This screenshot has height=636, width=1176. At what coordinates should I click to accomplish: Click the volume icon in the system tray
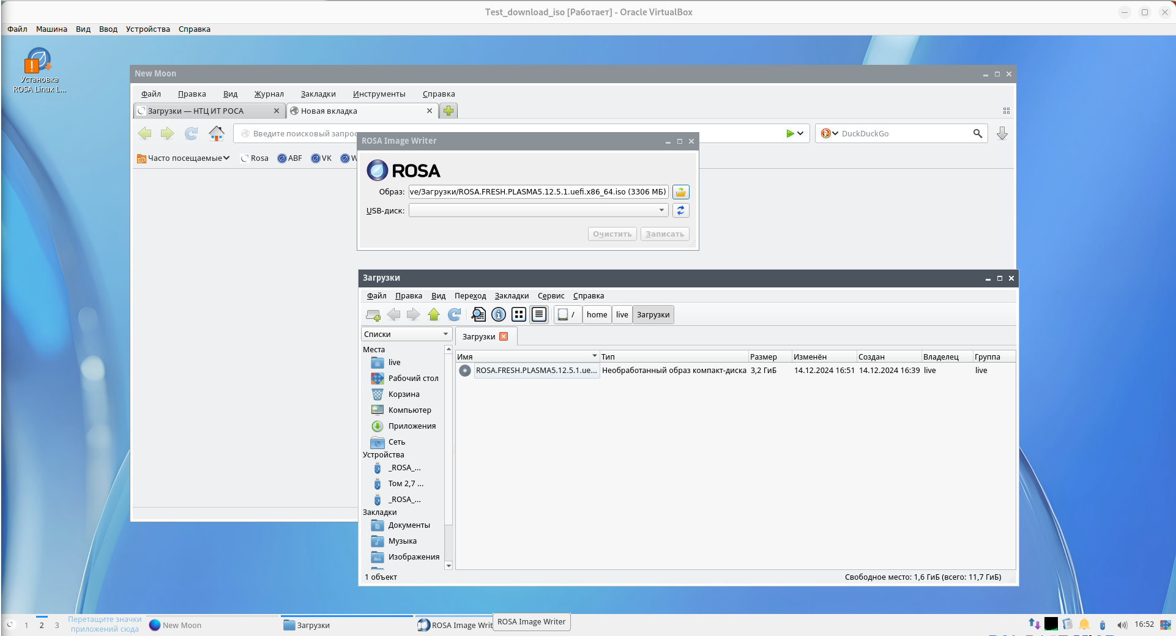1122,625
